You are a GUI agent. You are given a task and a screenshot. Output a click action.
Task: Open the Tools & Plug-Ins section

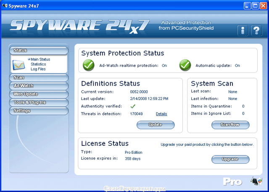pos(39,103)
